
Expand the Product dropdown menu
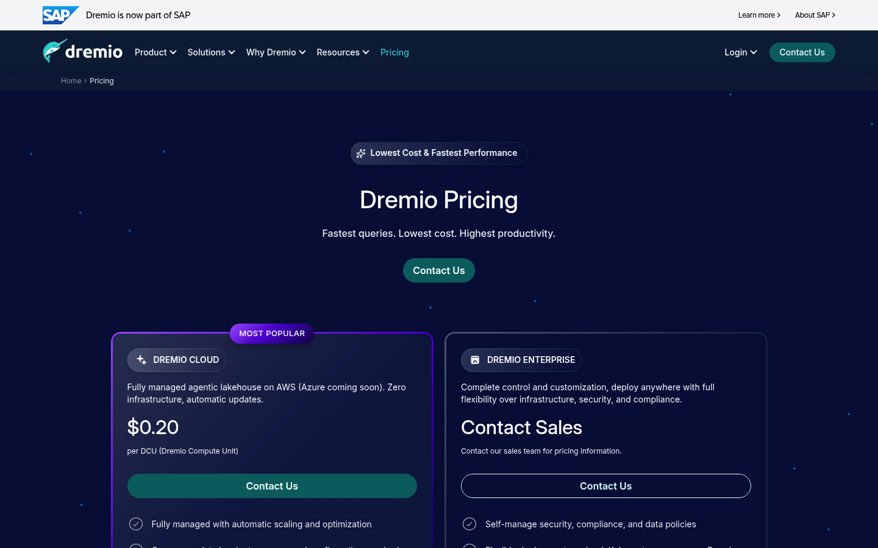155,52
